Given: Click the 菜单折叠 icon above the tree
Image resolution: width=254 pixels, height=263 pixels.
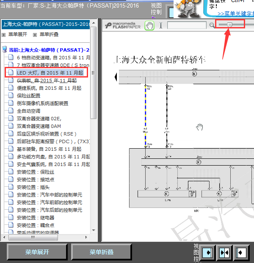Looking at the screenshot, I should (35, 35).
